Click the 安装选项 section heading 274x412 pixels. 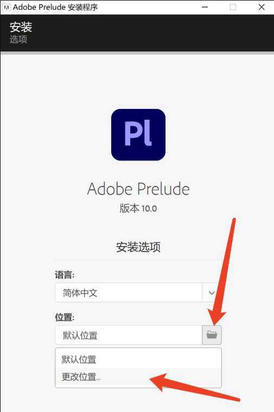point(138,247)
